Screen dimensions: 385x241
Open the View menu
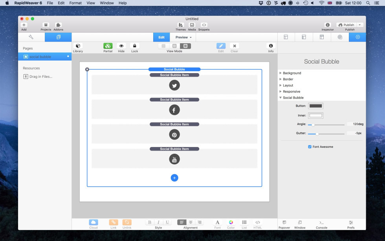(x=91, y=3)
